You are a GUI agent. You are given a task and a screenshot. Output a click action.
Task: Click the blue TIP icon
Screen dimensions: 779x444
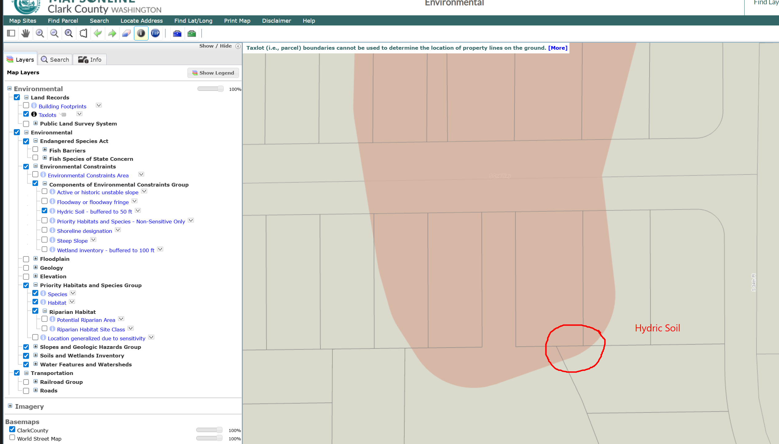pyautogui.click(x=155, y=33)
